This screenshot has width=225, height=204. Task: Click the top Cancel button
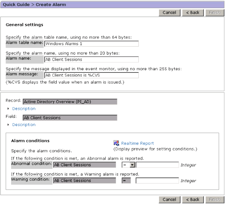point(169,13)
